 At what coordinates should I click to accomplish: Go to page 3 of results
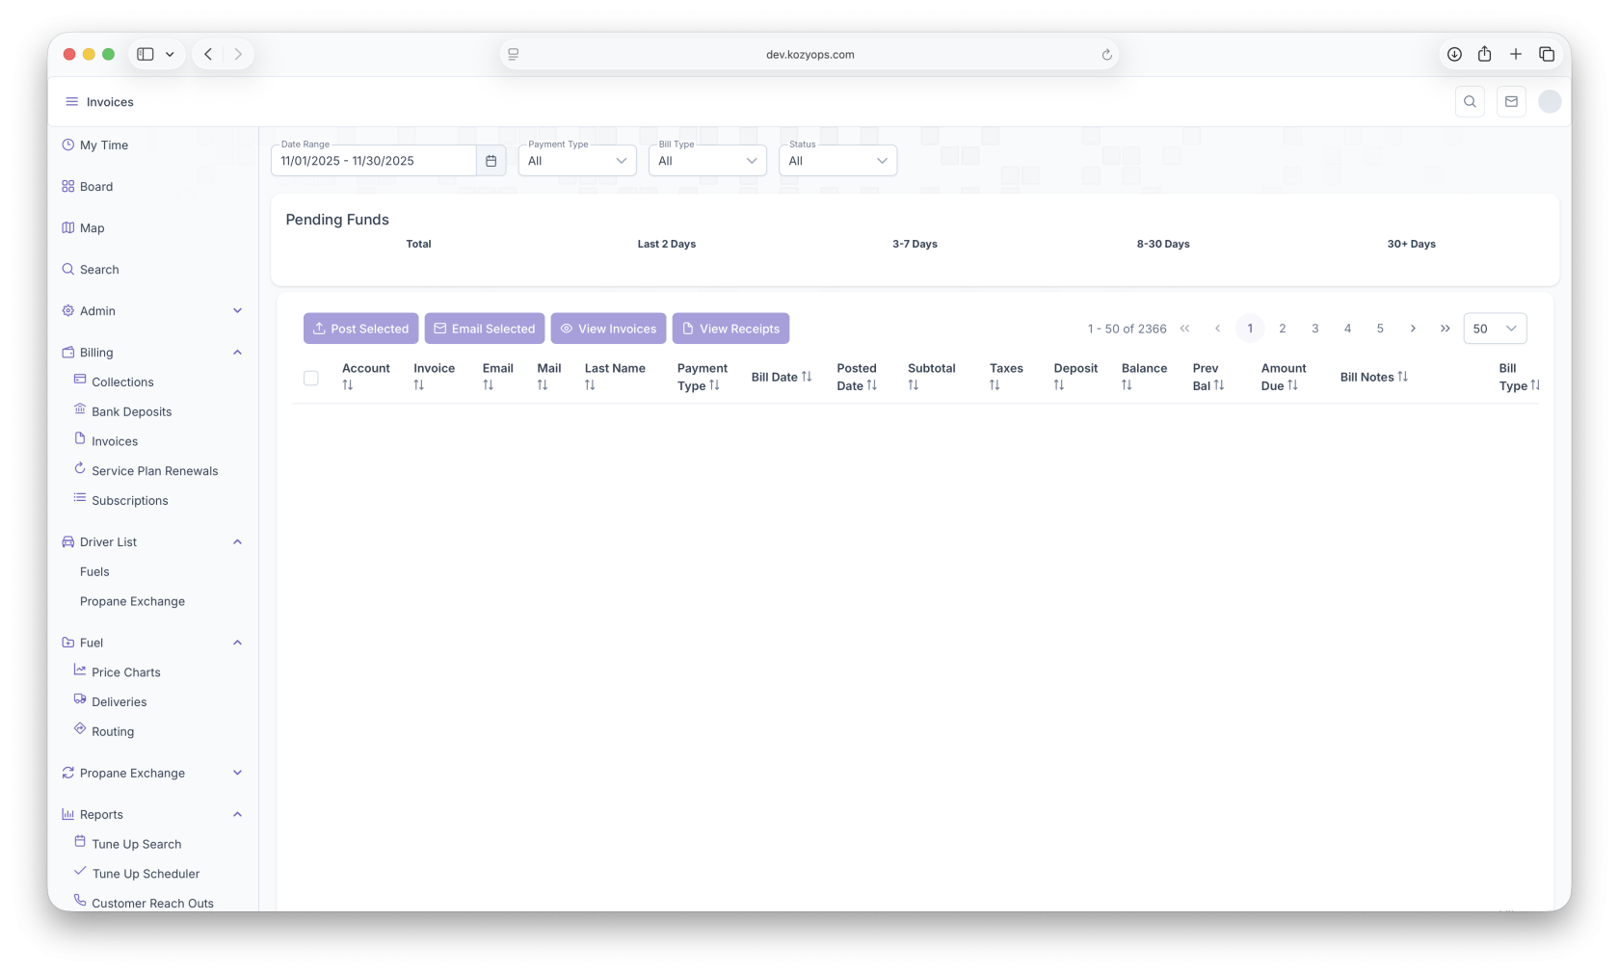click(1314, 329)
